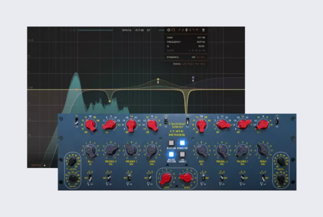The image size is (323, 217).
Task: Click right channel red Presence 1 frequency knob
Action: (244, 124)
